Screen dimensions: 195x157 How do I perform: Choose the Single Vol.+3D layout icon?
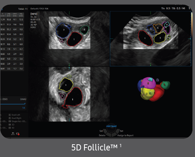9,121
